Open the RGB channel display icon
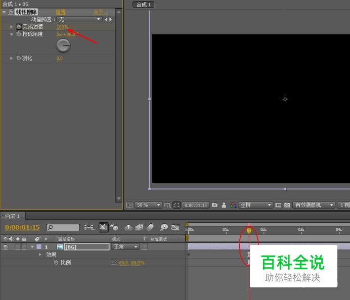Viewport: 350px width, 300px height. [233, 206]
